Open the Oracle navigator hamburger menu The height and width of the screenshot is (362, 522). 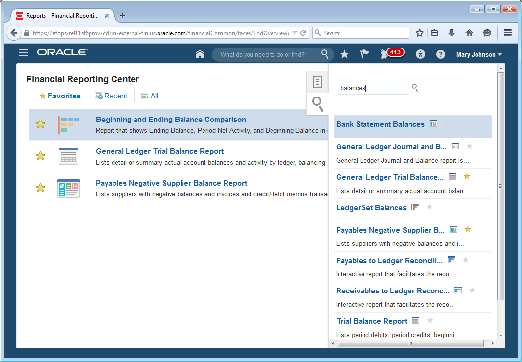point(23,53)
